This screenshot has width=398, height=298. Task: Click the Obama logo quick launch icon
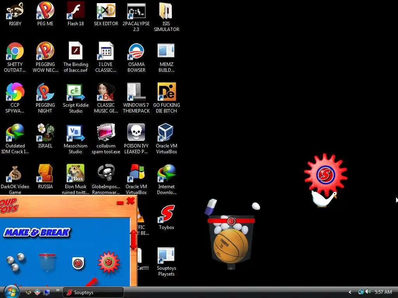coord(37,293)
